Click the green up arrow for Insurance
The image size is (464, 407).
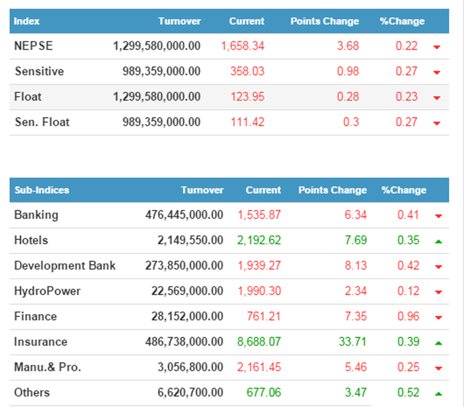click(x=438, y=343)
